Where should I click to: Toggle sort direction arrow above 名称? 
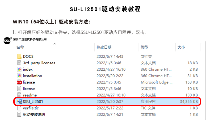point(55,44)
